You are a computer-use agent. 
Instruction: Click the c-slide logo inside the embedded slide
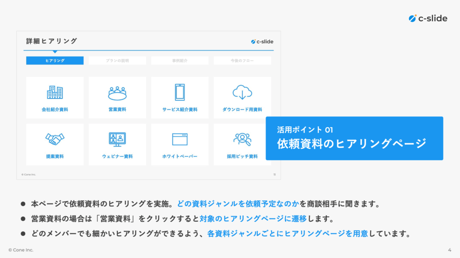(262, 42)
